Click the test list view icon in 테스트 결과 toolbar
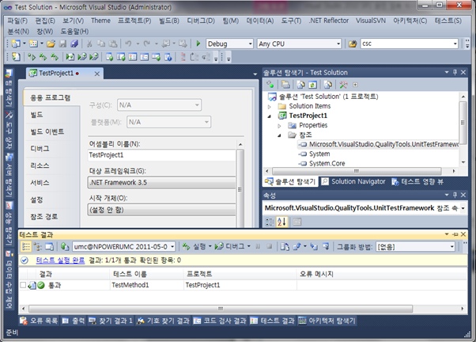This screenshot has height=342, width=476. coord(26,246)
